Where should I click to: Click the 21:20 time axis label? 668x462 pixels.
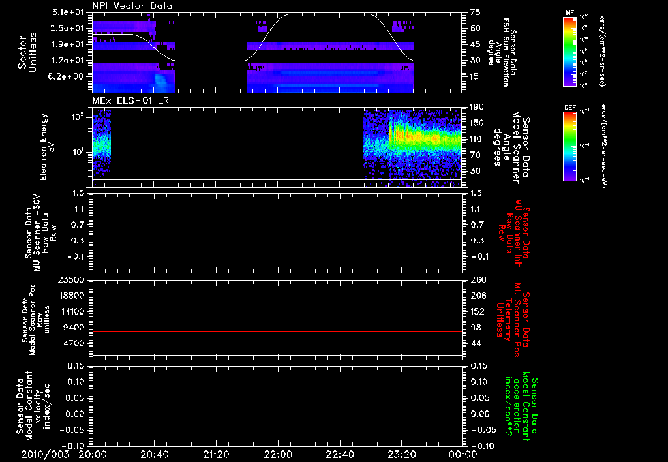216,454
